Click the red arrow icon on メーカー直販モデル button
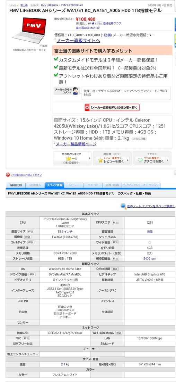This screenshot has height=382, width=176. pos(87,107)
